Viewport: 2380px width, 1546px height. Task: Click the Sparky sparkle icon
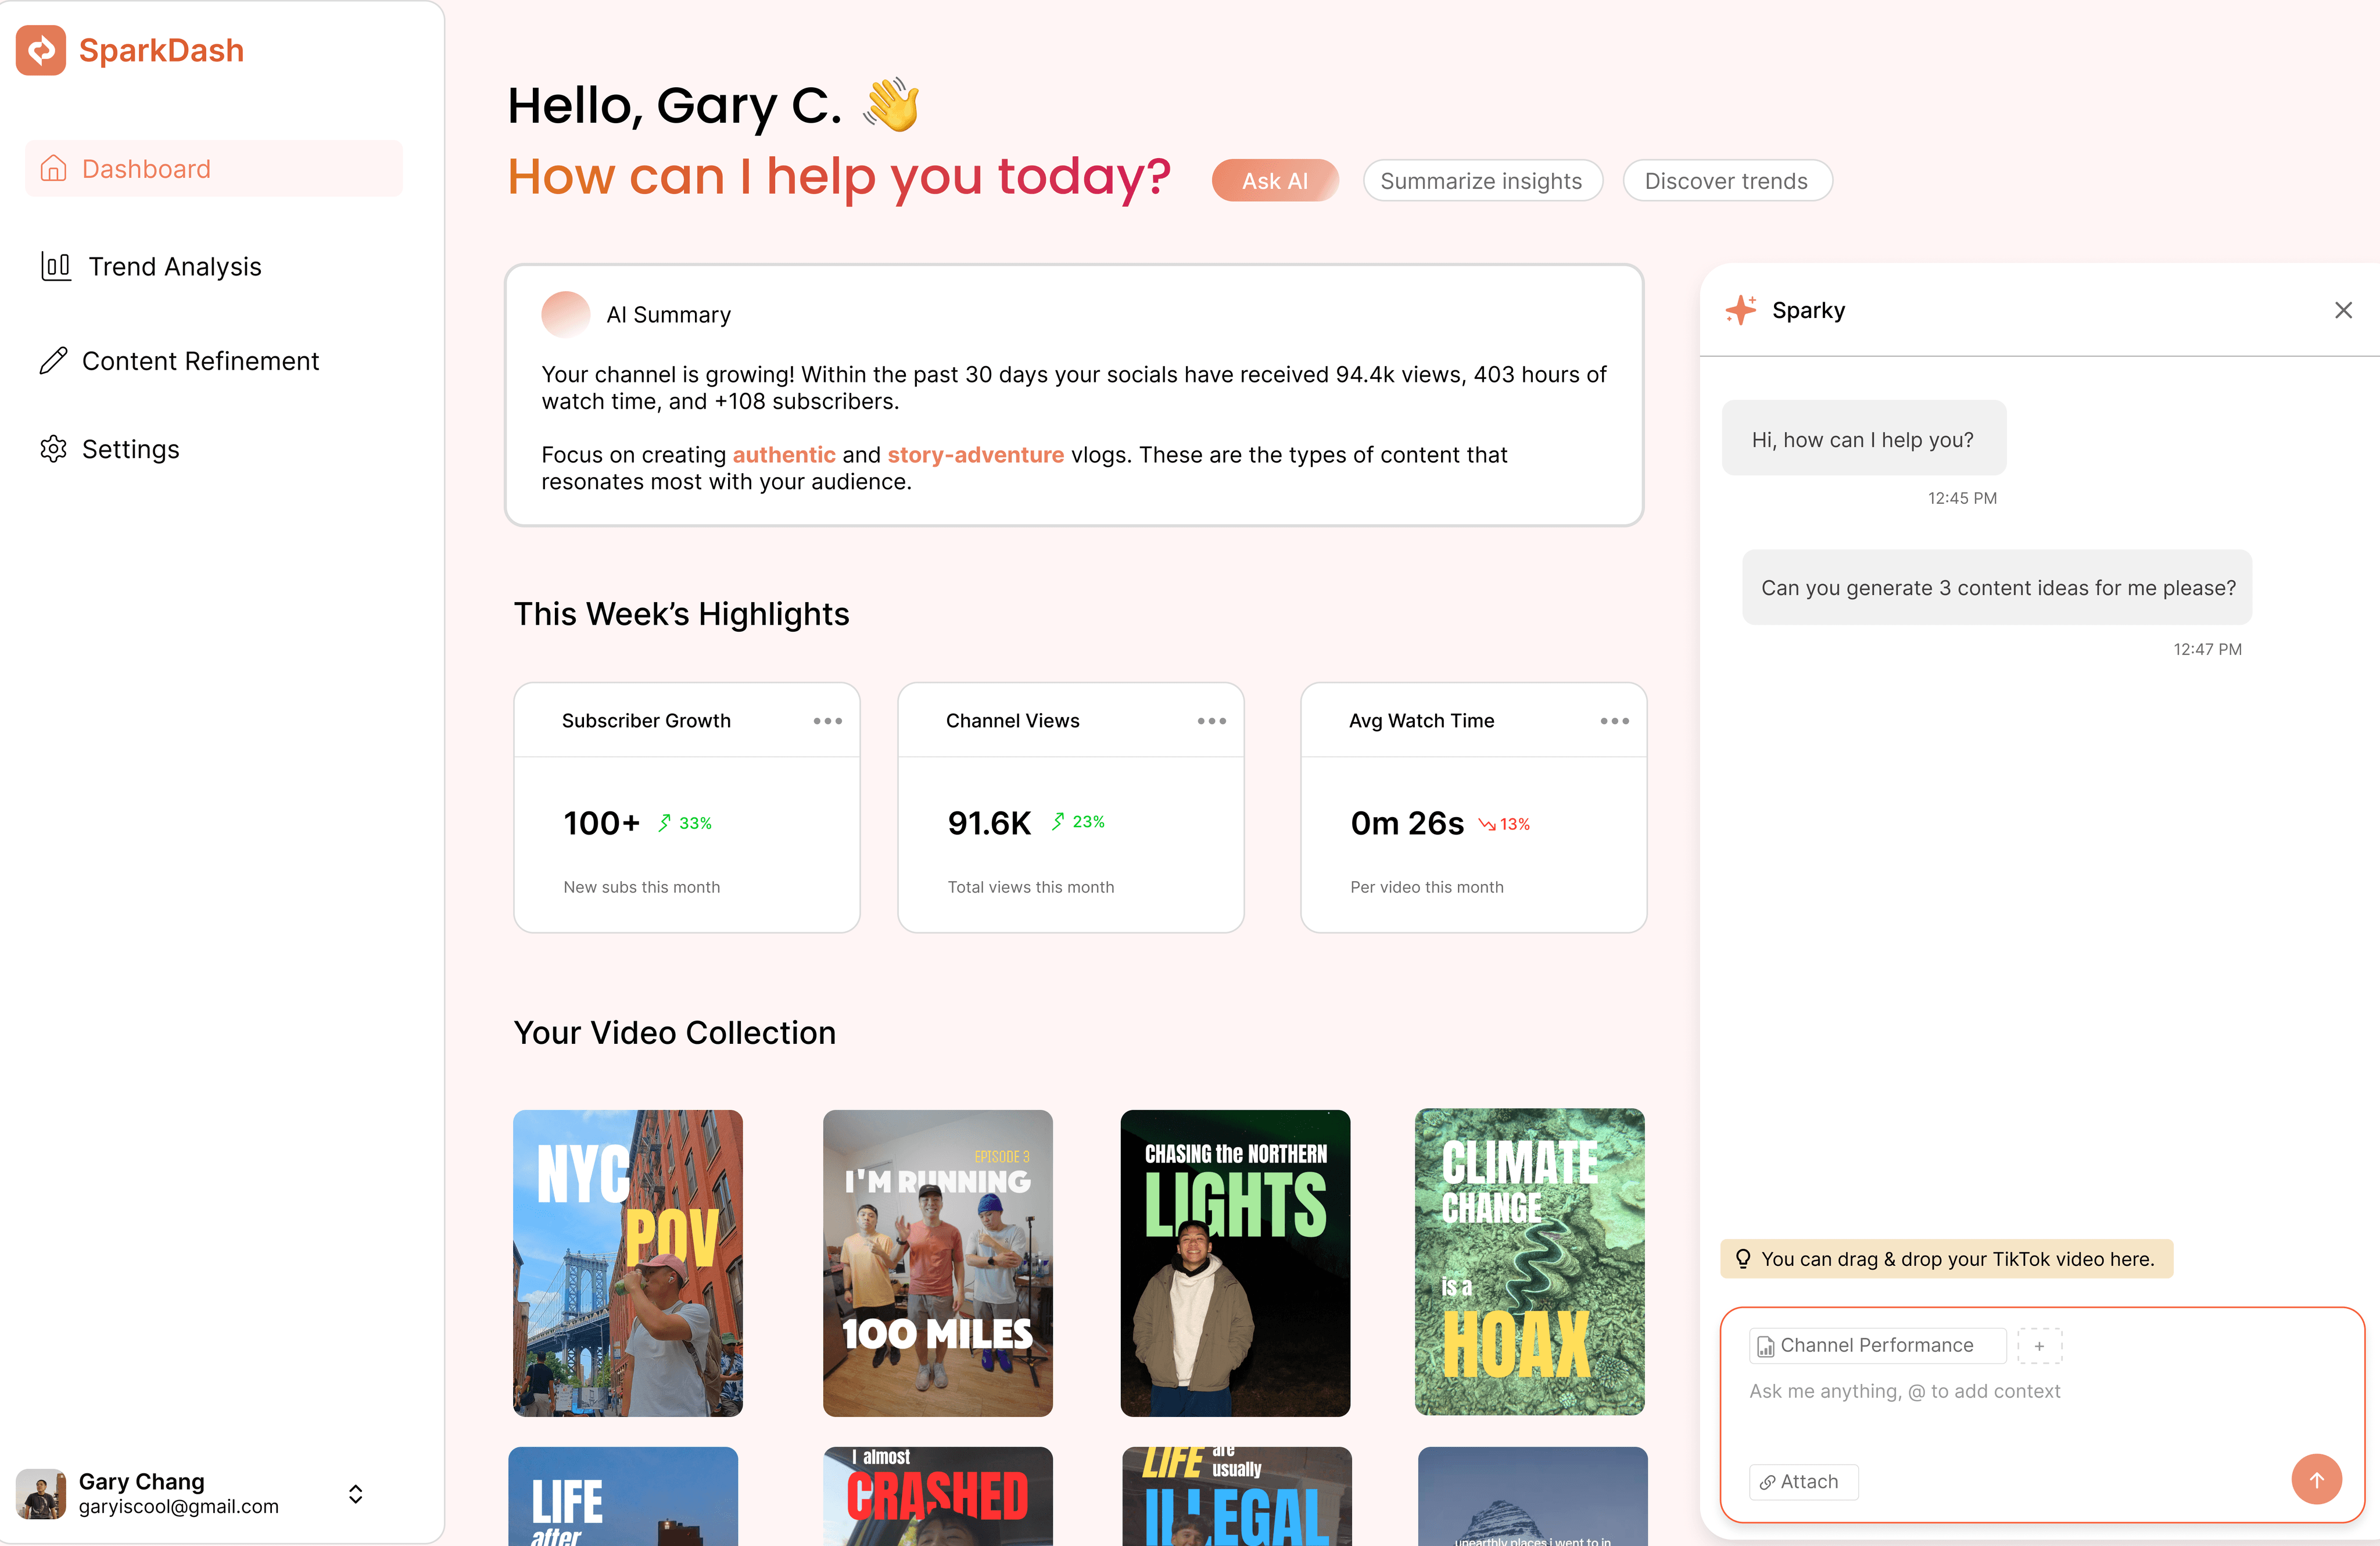[x=1740, y=310]
